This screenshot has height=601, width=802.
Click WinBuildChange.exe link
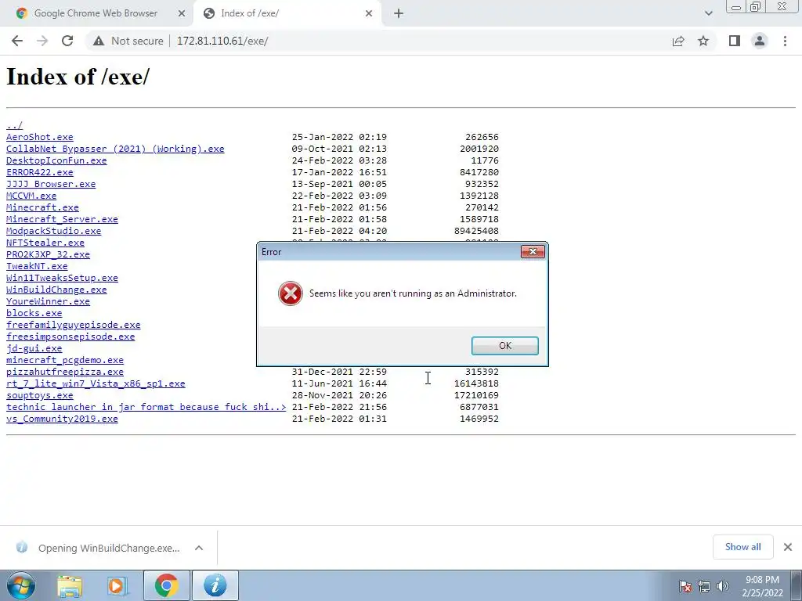56,290
